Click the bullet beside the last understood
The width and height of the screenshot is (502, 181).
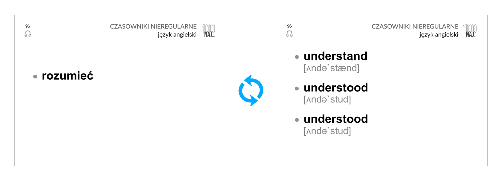[x=297, y=120]
